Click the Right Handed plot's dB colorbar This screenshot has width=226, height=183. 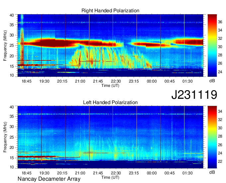tap(212, 45)
